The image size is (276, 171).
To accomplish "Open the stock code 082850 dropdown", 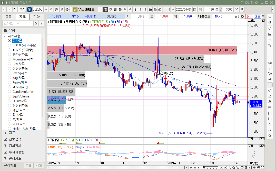I will [46, 9].
